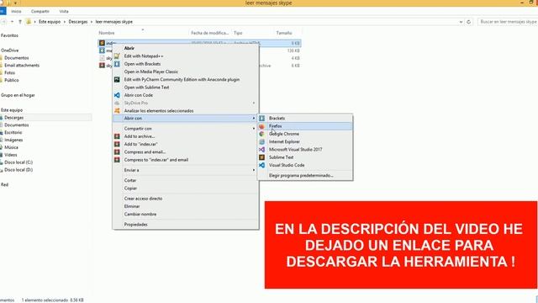This screenshot has height=303, width=538.
Task: Open the Compartir ribbon tab
Action: tap(40, 11)
